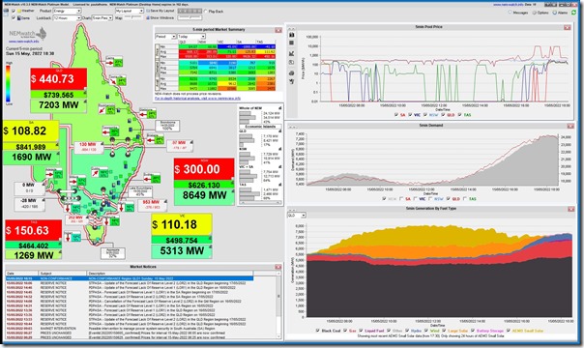The width and height of the screenshot is (584, 348).
Task: Toggle Wind in the fuel type chart
Action: pos(425,331)
